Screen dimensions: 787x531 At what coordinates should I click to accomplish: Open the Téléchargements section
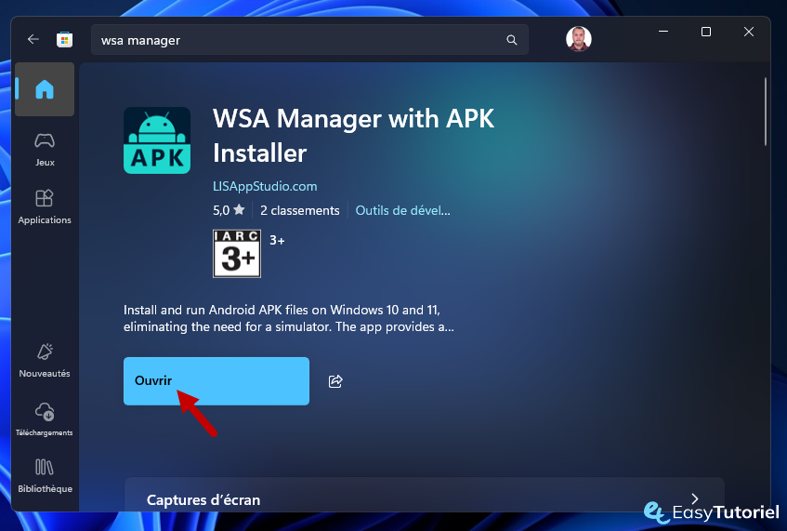coord(45,419)
